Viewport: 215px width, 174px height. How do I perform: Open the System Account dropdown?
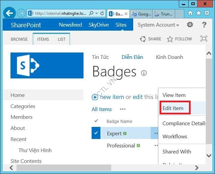(158, 25)
